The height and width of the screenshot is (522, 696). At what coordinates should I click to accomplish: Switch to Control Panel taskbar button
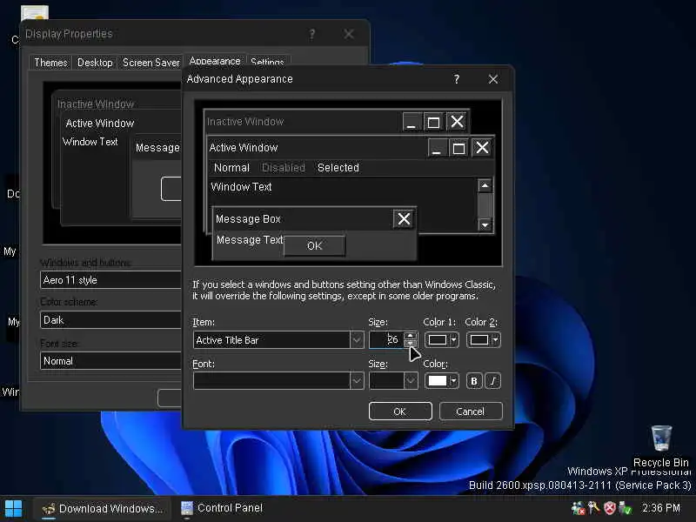click(x=222, y=508)
